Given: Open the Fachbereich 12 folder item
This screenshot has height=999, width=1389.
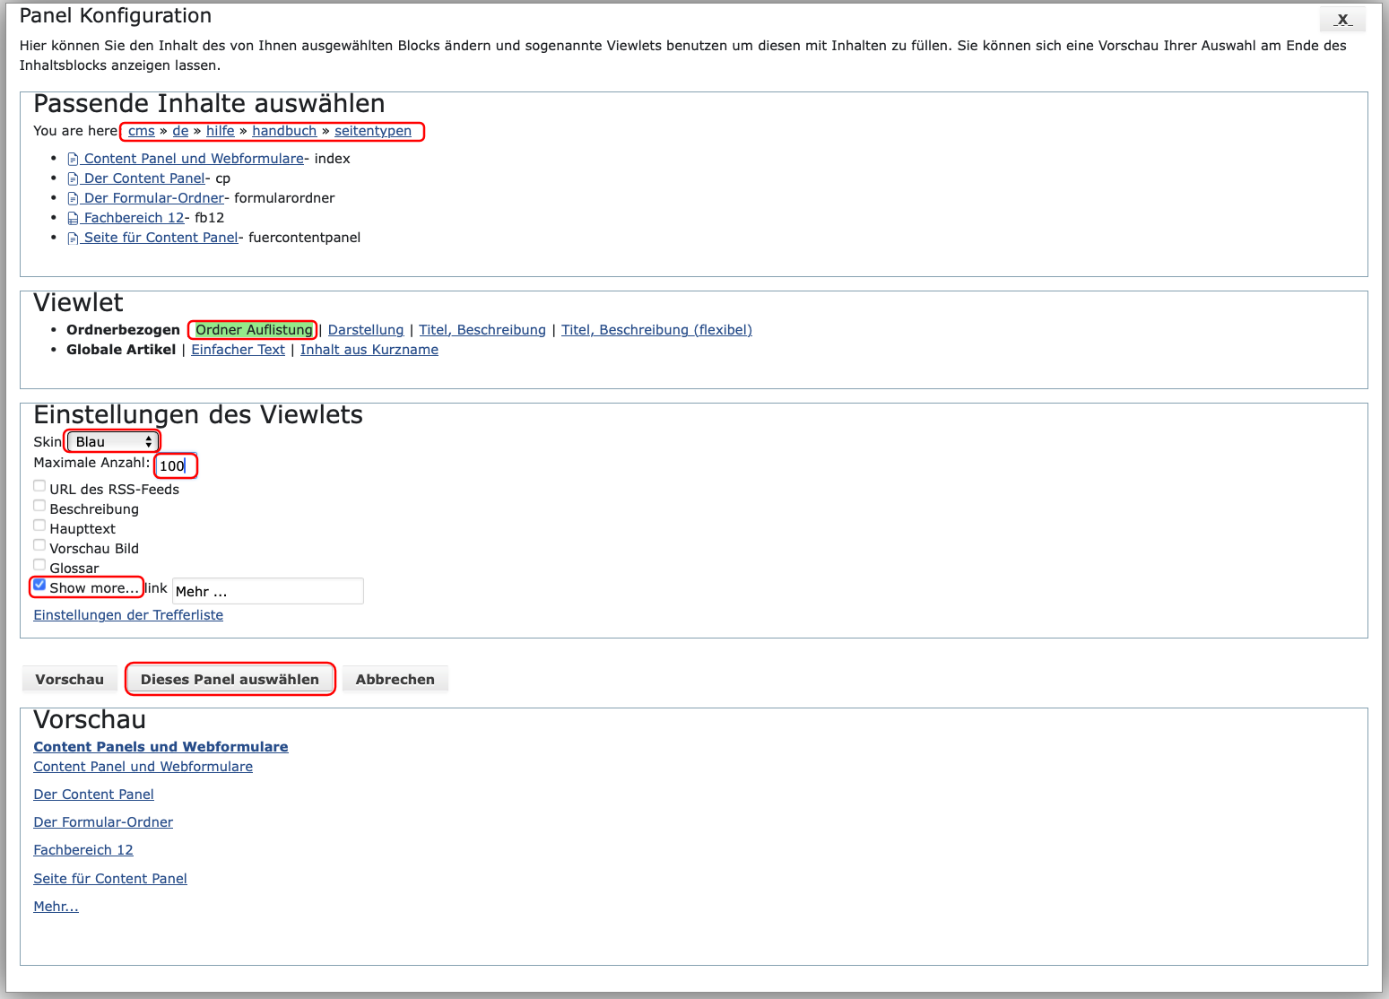Looking at the screenshot, I should 134,218.
